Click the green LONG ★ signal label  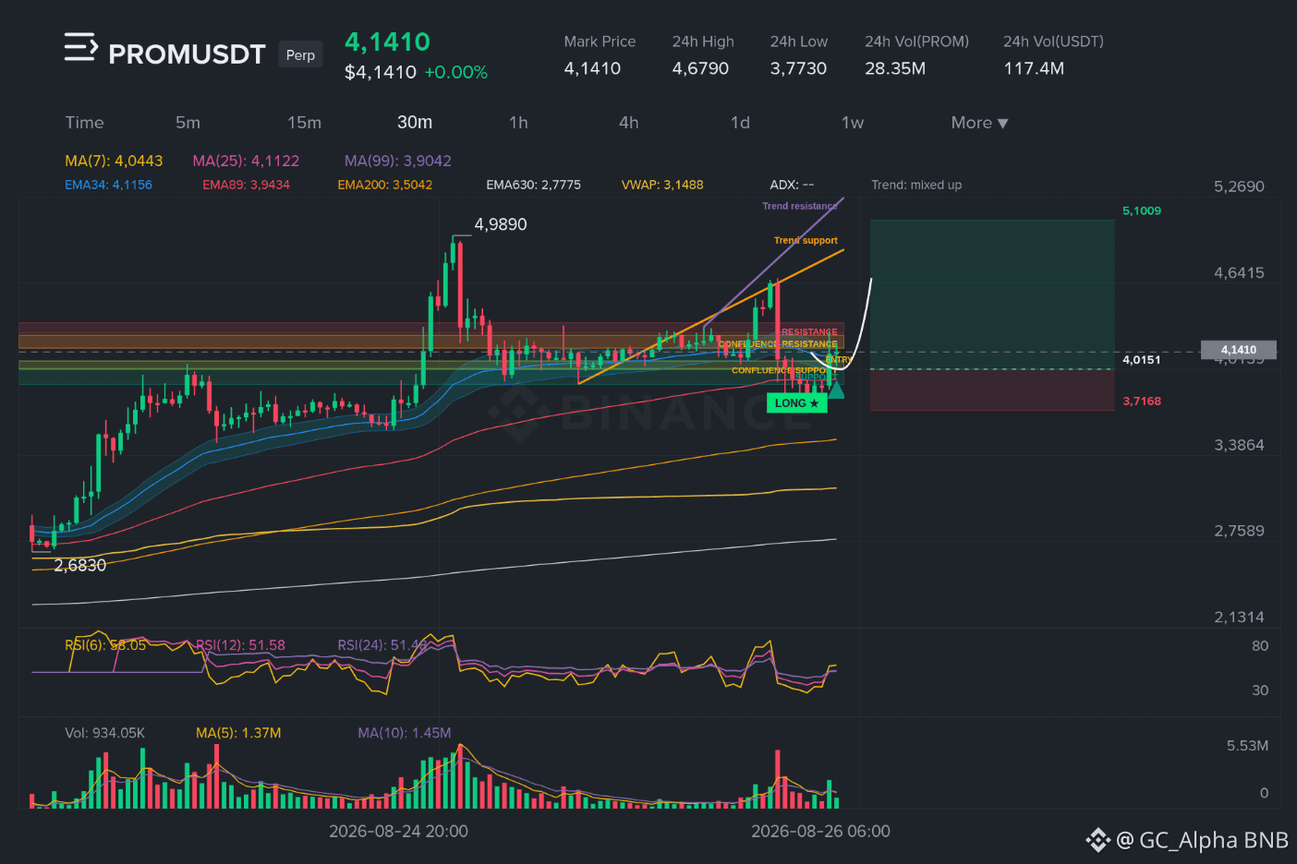click(x=796, y=403)
